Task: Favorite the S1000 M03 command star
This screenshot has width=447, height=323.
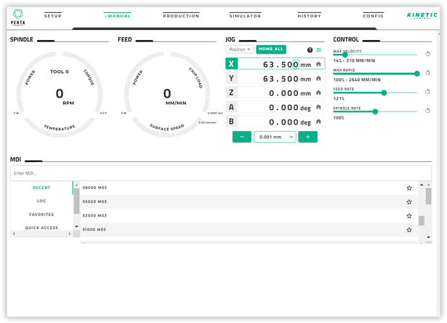Action: pos(409,230)
